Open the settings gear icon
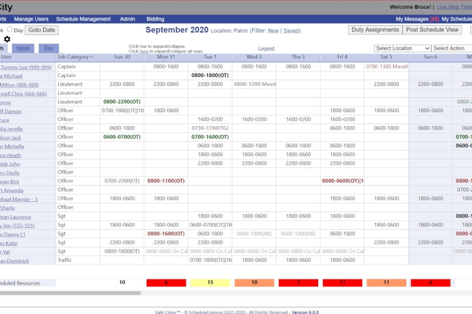 tap(7, 39)
